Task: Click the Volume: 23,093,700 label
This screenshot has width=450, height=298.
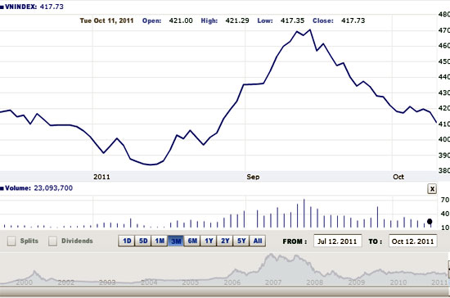Action: [x=38, y=188]
